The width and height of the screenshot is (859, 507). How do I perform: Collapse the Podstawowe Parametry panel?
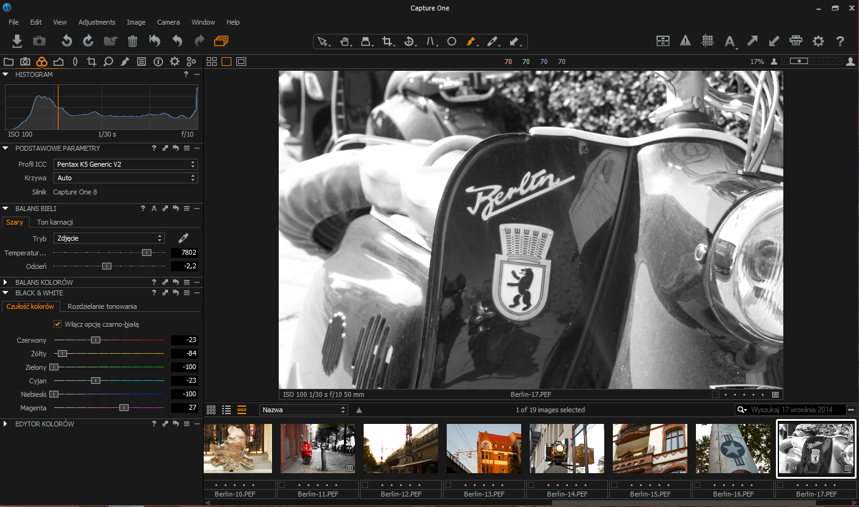pyautogui.click(x=6, y=148)
